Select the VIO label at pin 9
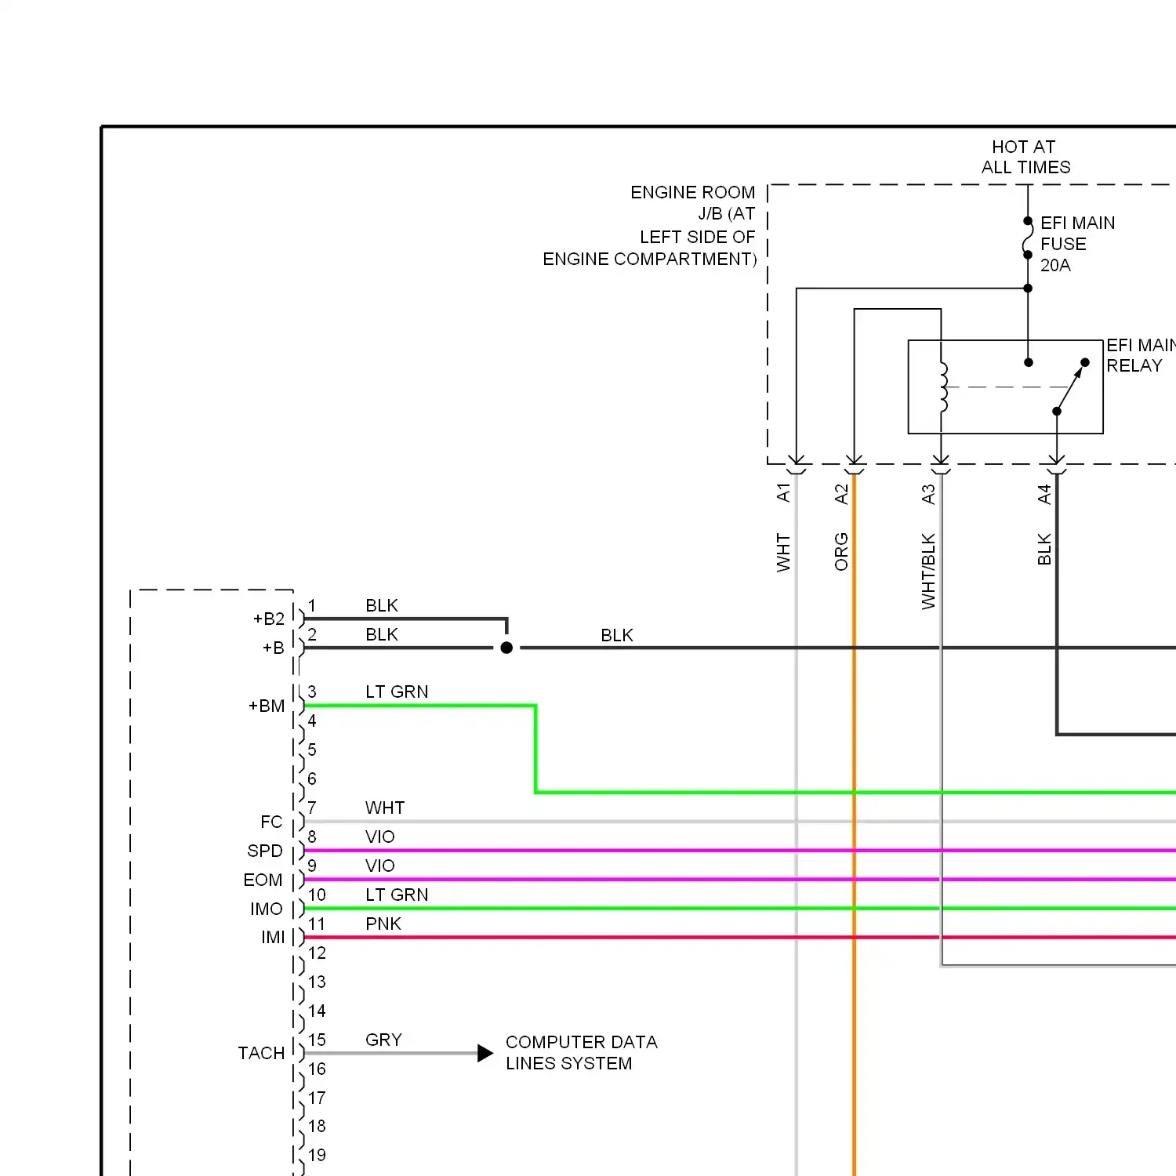Image resolution: width=1176 pixels, height=1176 pixels. pos(380,866)
